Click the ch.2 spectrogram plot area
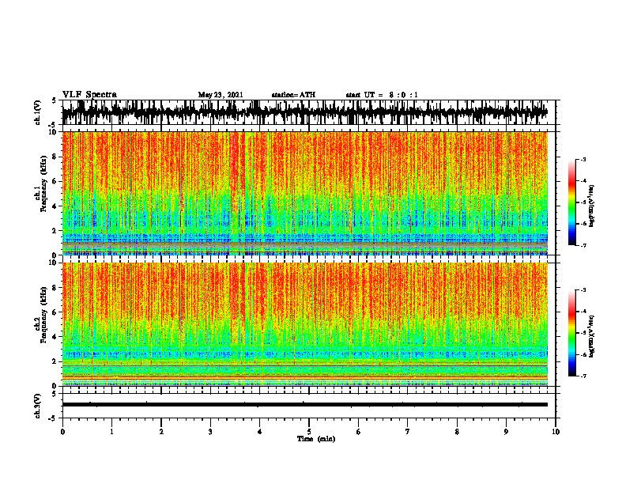Image resolution: width=626 pixels, height=484 pixels. (304, 324)
